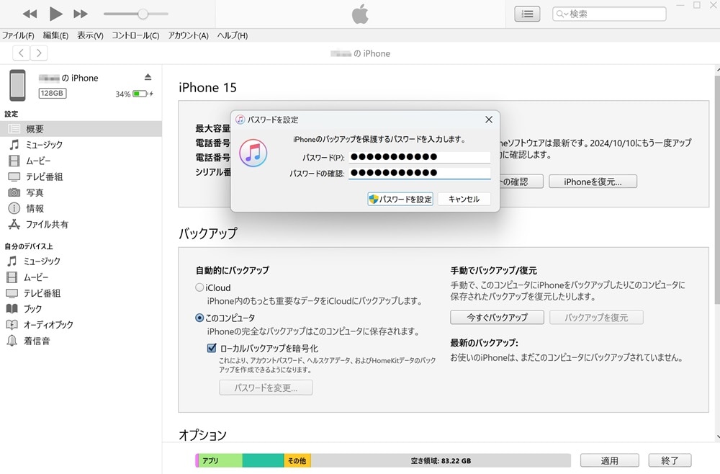
Task: Open 写真 in the settings sidebar
Action: [x=35, y=192]
